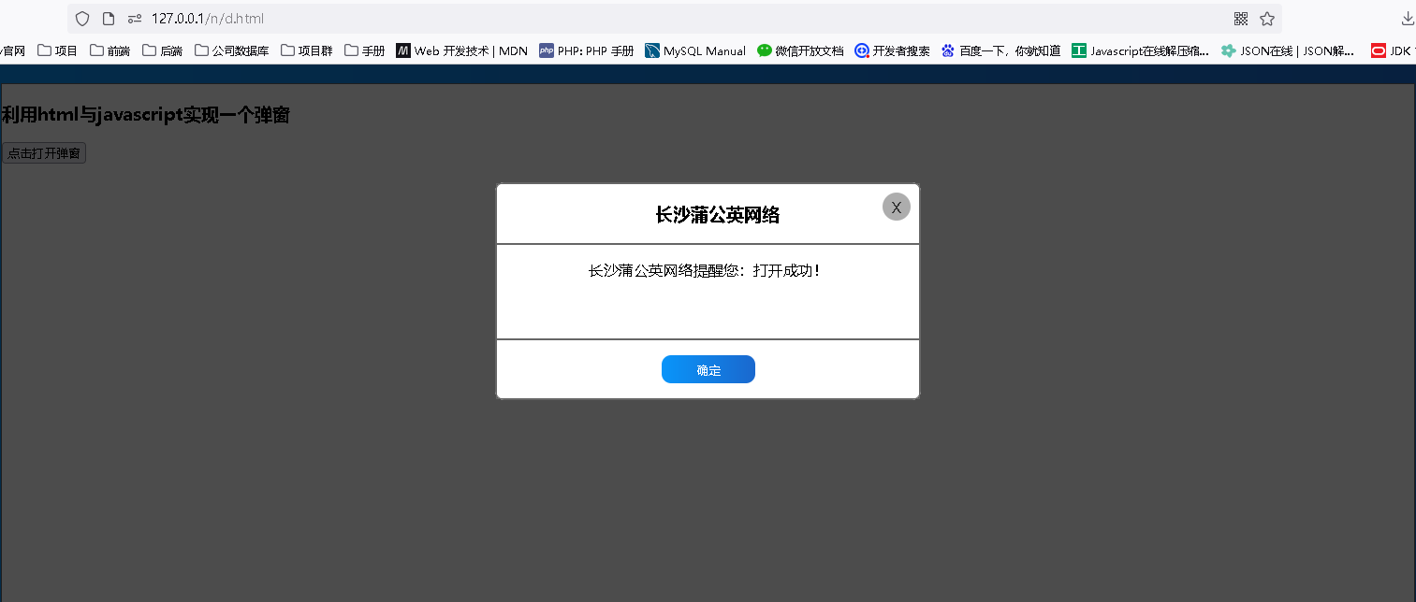Open the 手册 bookmarks folder
Image resolution: width=1416 pixels, height=602 pixels.
(365, 50)
